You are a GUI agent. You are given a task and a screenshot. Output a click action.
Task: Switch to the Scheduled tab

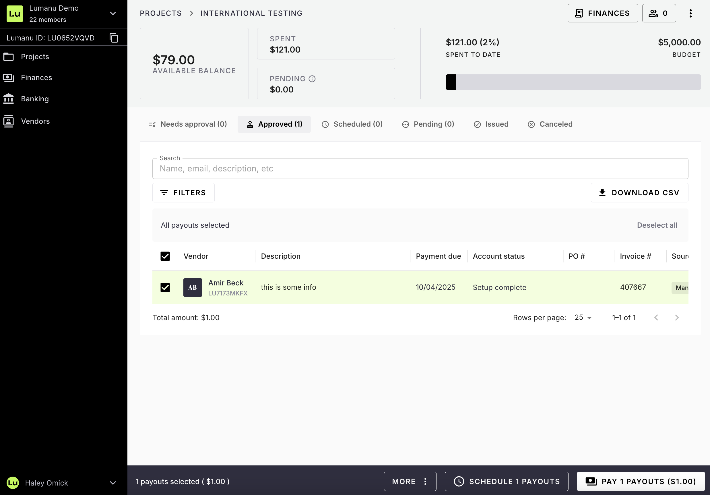tap(352, 124)
